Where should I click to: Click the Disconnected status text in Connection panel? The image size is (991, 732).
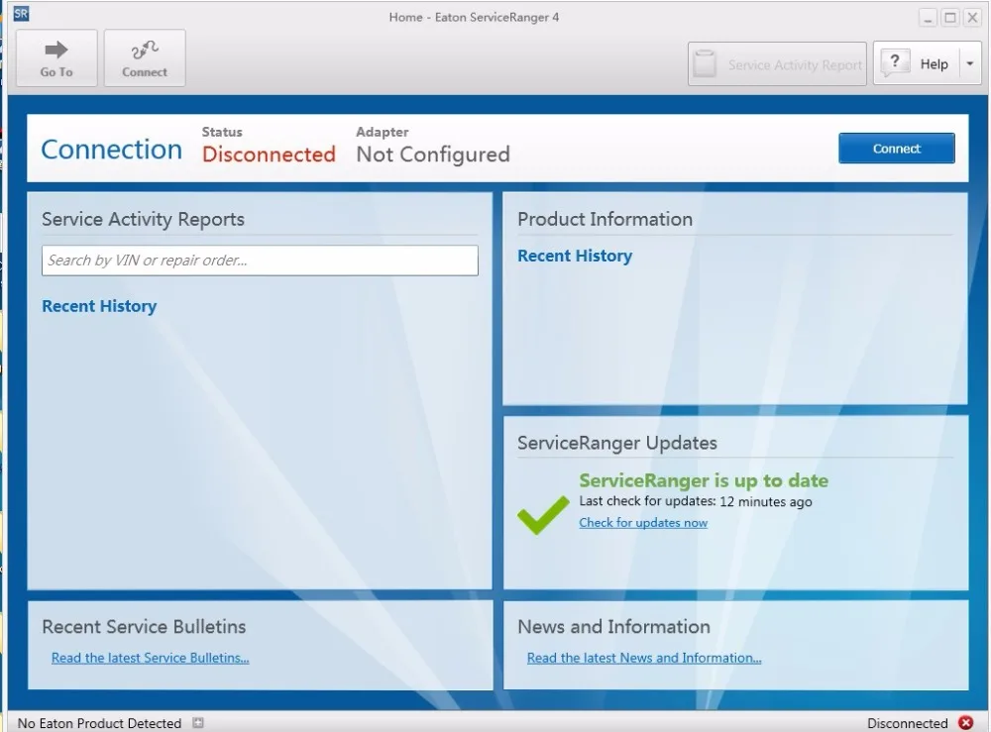[x=269, y=155]
